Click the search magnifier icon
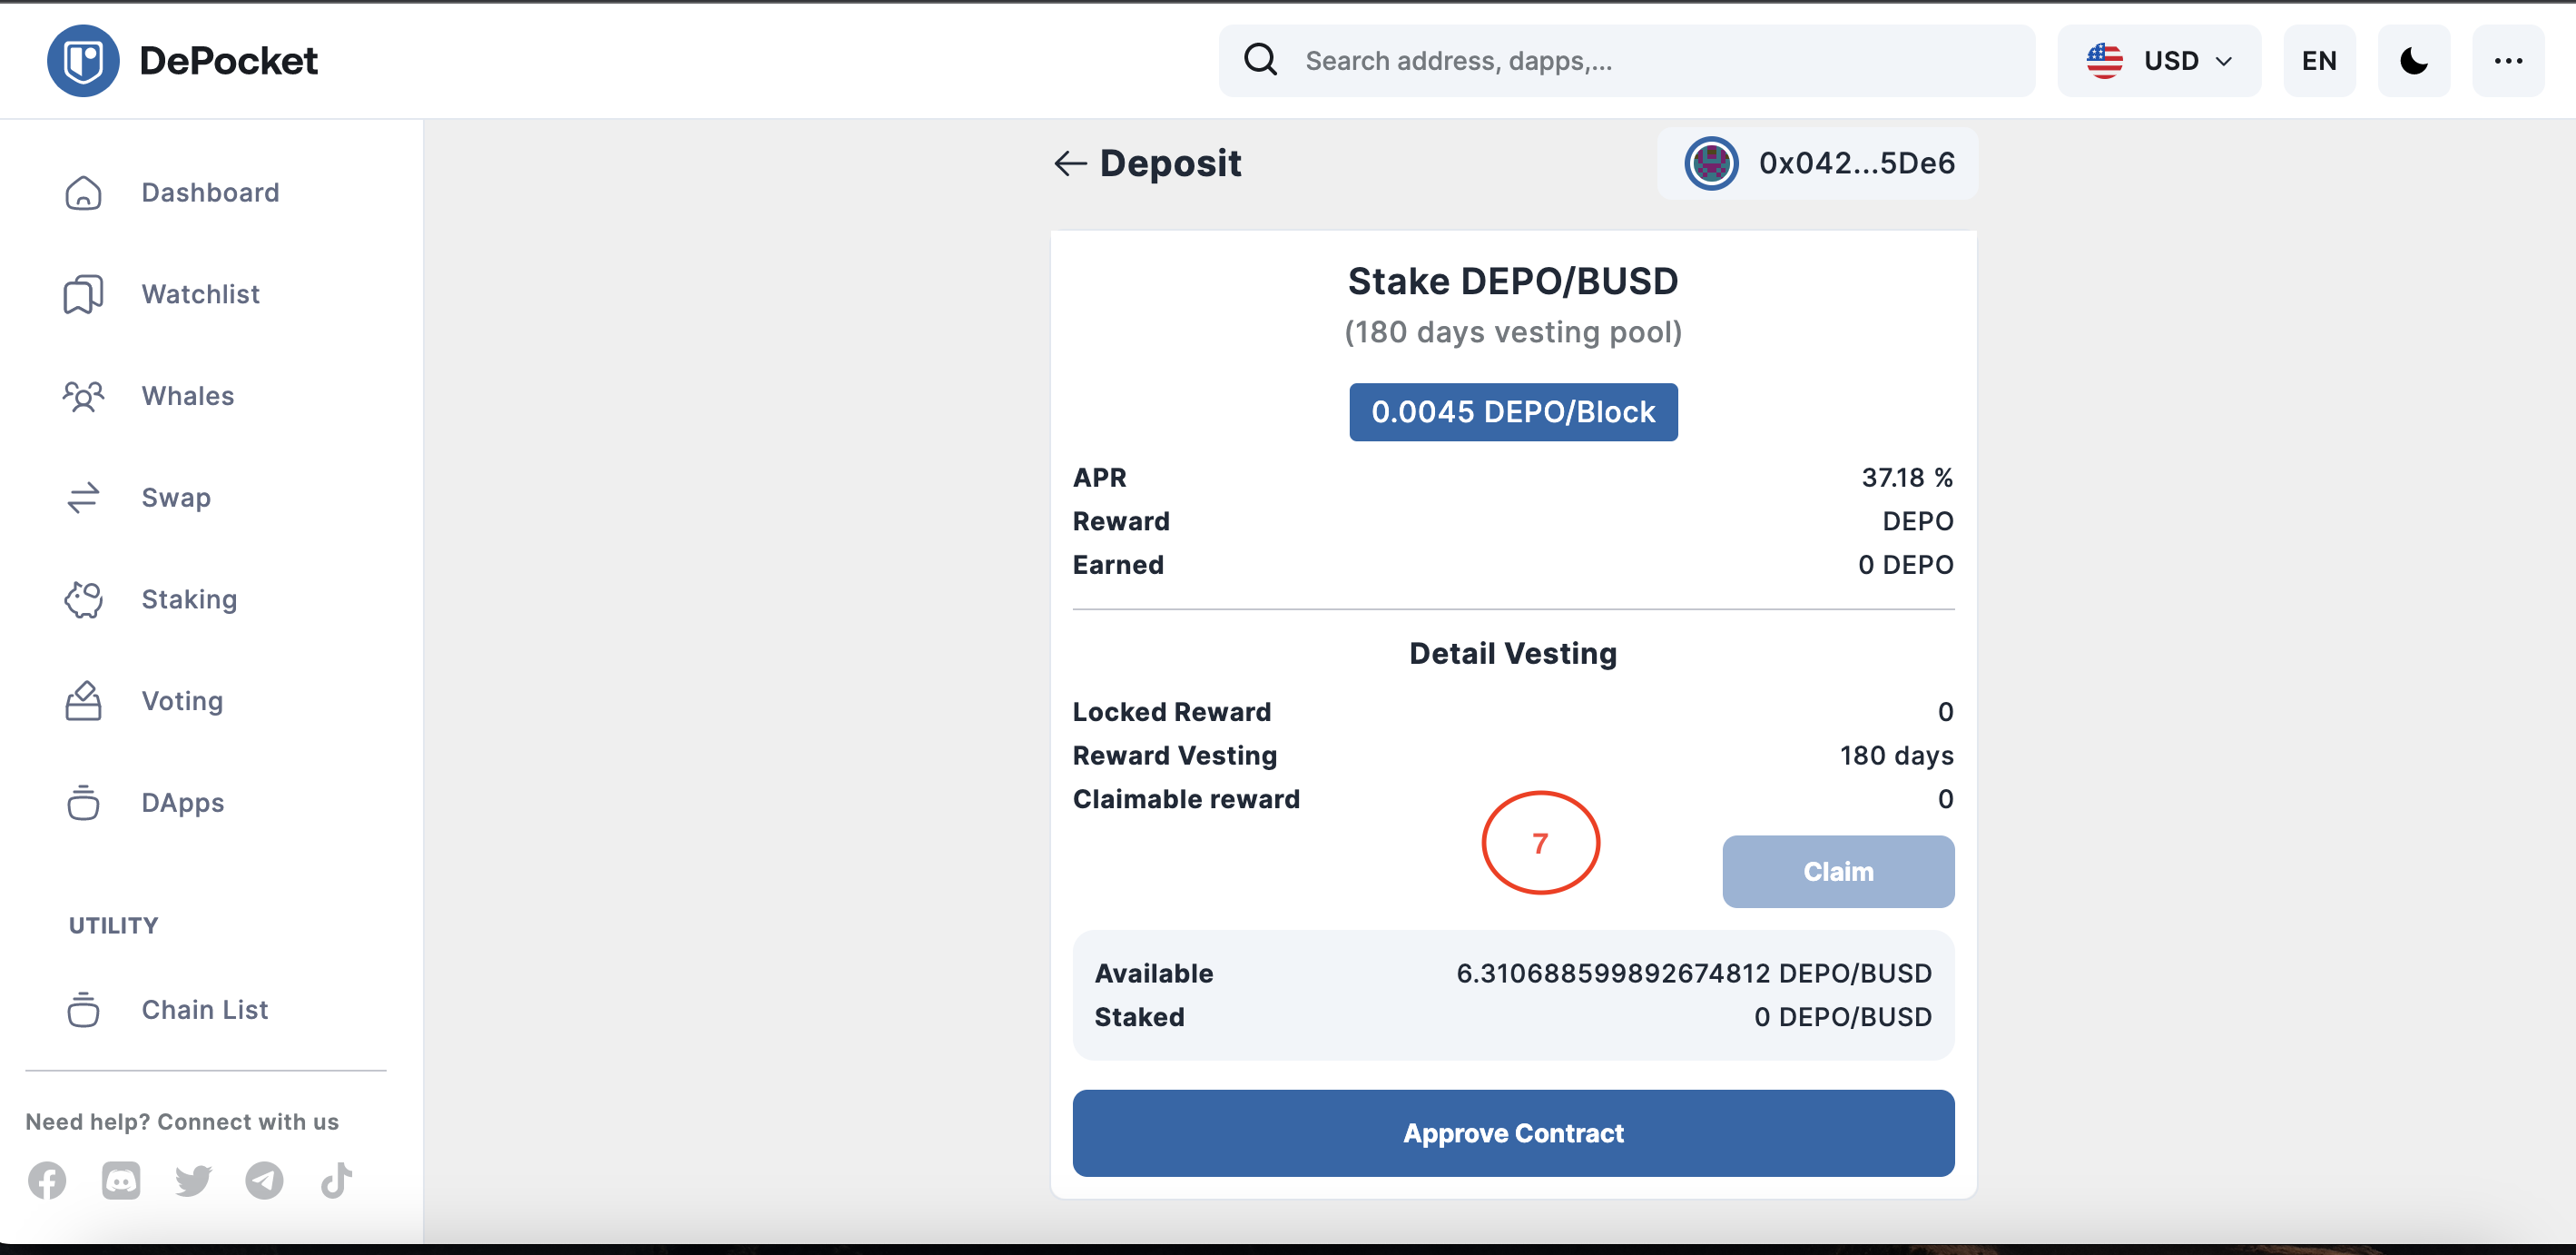This screenshot has height=1255, width=2576. tap(1260, 60)
